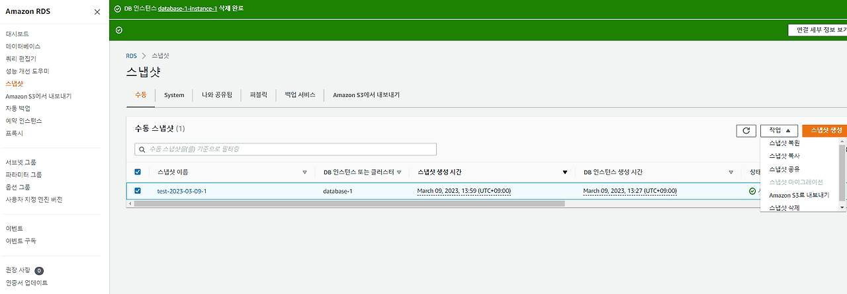
Task: Switch to the 나와 공유됨 tab
Action: tap(217, 95)
